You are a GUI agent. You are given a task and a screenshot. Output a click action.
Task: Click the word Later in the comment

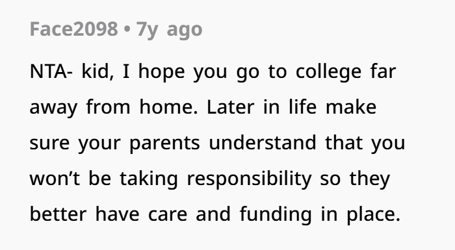pos(230,107)
